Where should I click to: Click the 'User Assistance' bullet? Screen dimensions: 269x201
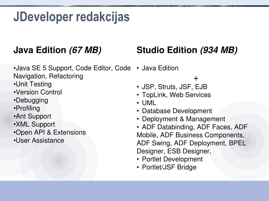[39, 140]
